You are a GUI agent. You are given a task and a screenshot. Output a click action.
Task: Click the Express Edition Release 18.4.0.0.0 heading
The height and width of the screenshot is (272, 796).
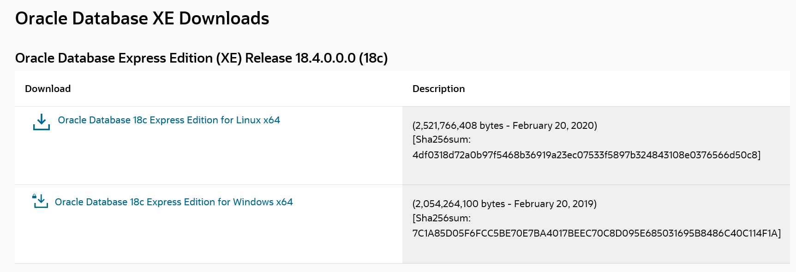pos(201,58)
